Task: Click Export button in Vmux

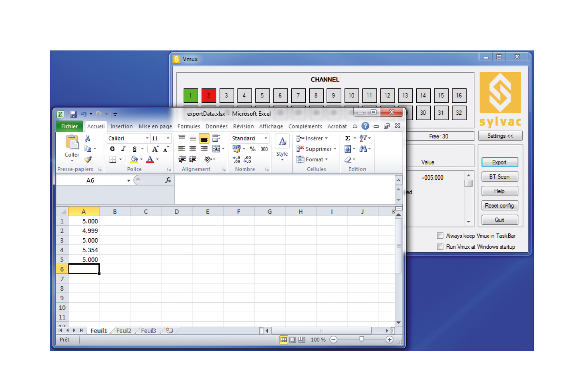Action: click(x=500, y=162)
